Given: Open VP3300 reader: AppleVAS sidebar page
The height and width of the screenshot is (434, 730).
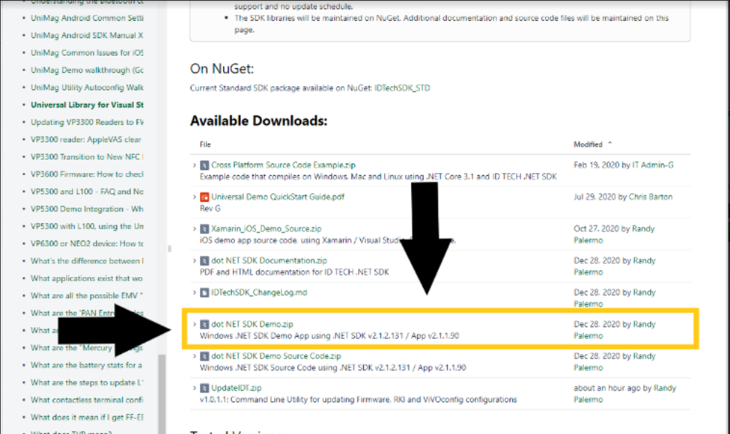Looking at the screenshot, I should pos(85,139).
